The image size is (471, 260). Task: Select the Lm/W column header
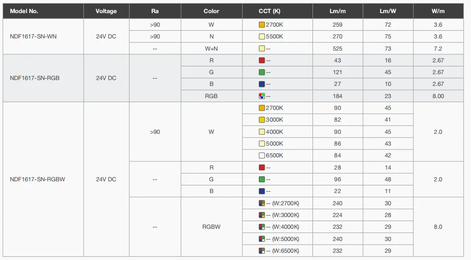(388, 11)
